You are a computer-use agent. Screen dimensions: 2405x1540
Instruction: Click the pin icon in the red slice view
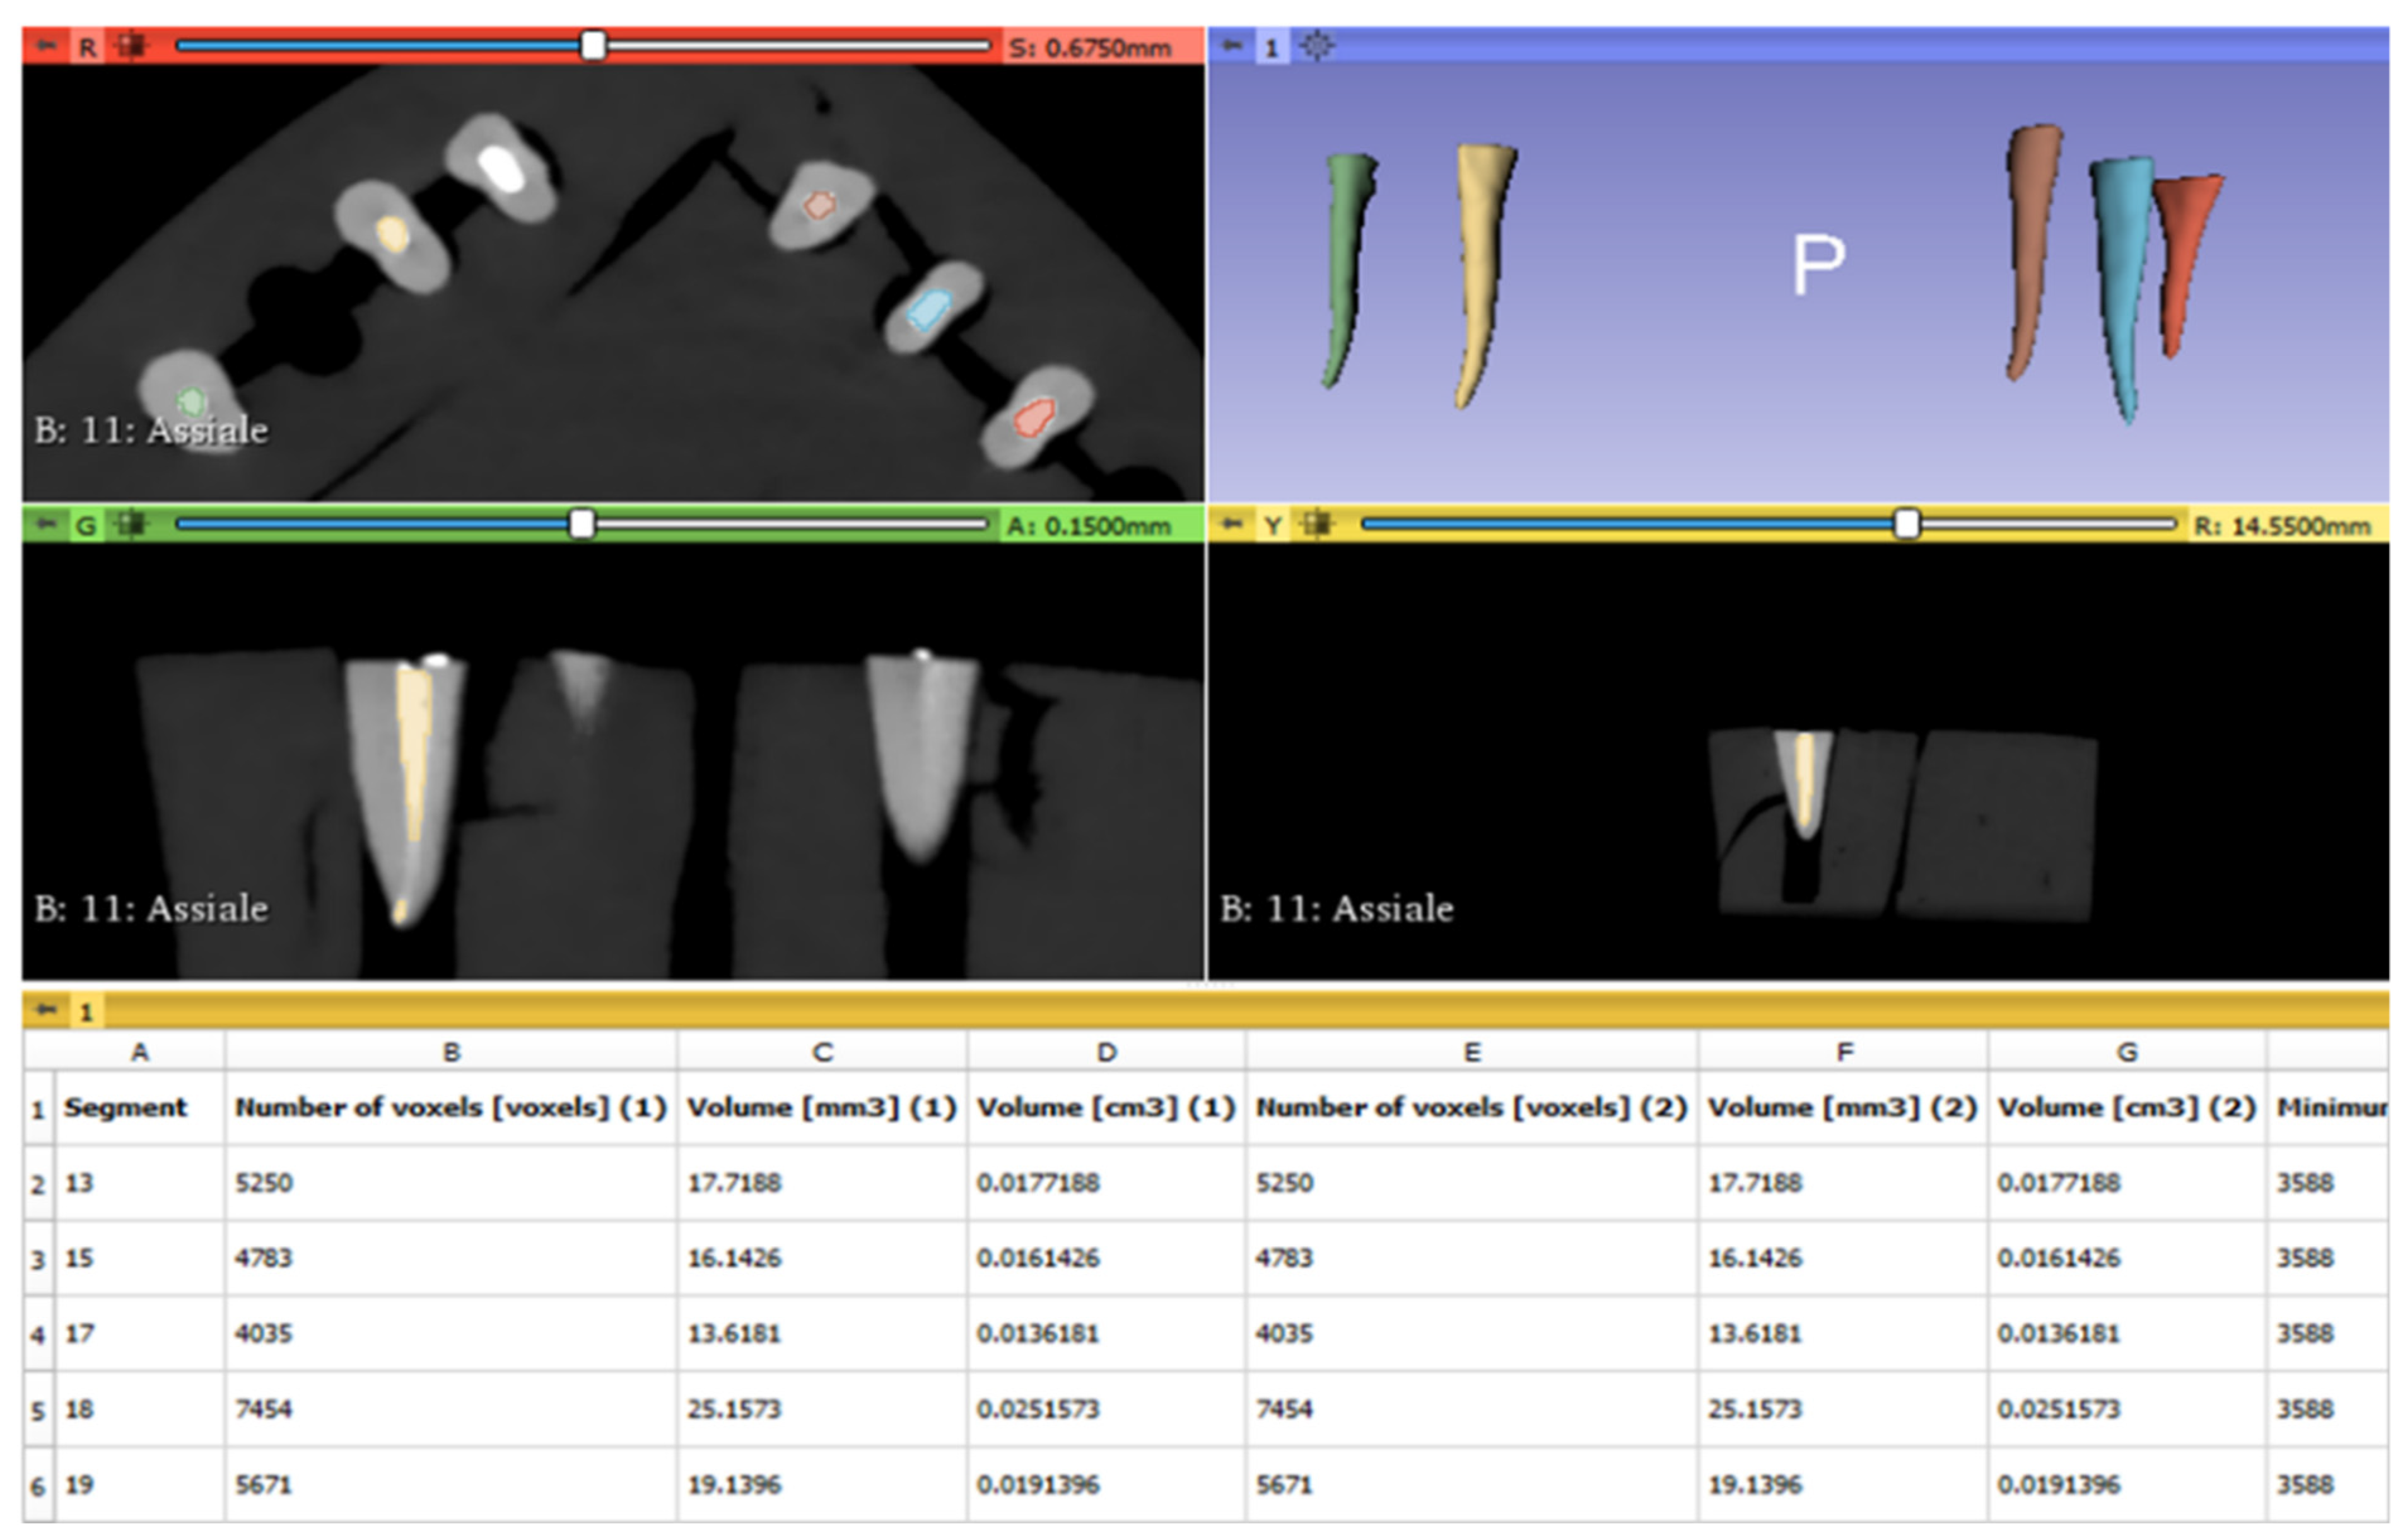pos(46,46)
